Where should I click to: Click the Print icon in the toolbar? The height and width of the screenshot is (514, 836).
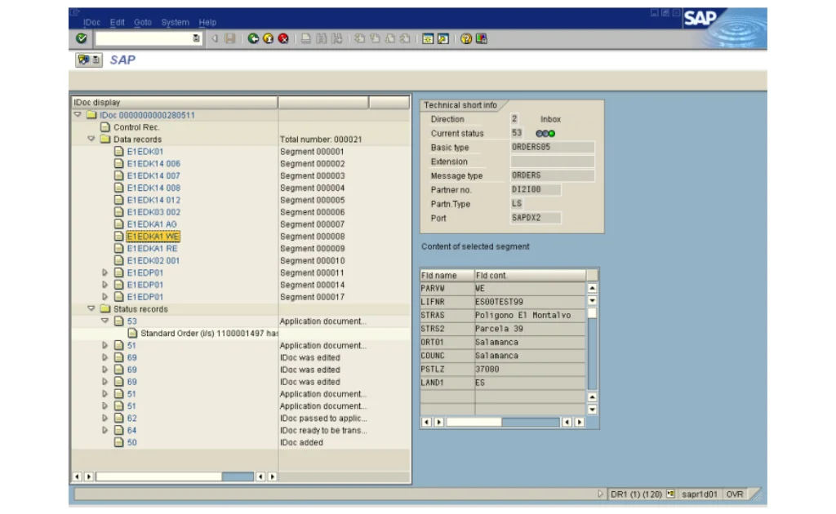(x=305, y=38)
